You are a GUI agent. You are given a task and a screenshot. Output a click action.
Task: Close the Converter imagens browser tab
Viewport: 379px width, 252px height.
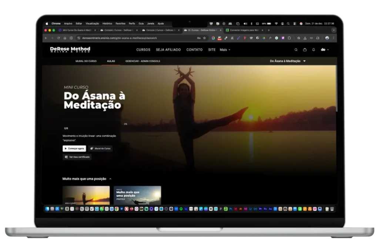click(262, 30)
